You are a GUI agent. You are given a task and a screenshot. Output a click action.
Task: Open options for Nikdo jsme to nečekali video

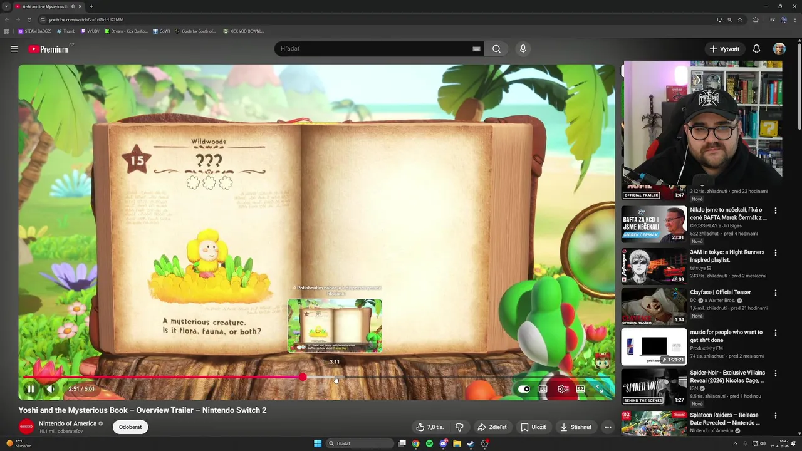[776, 211]
